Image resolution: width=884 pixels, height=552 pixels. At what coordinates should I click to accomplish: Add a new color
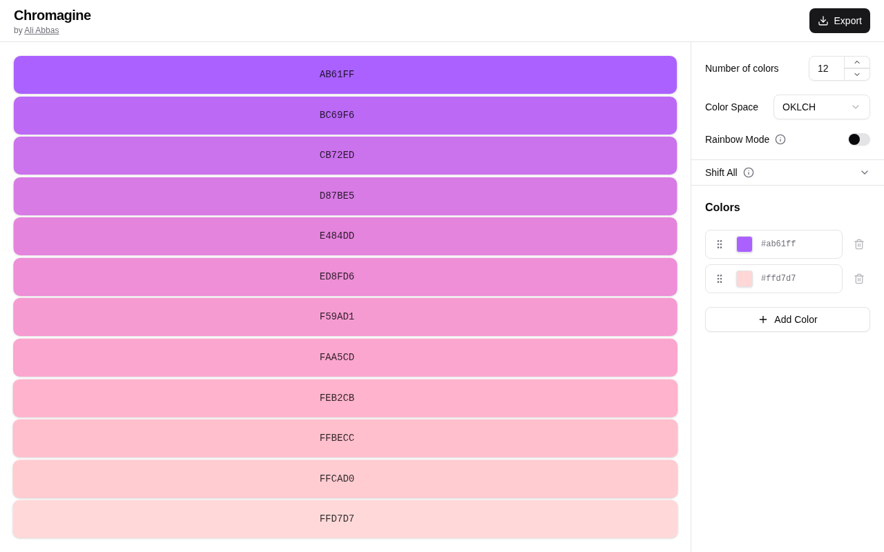pos(787,319)
